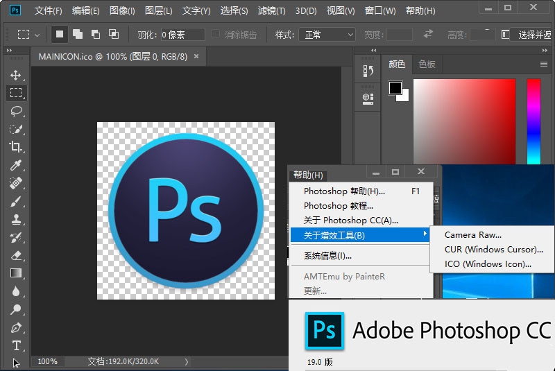Pick the Crop tool
The height and width of the screenshot is (371, 555).
click(x=15, y=147)
